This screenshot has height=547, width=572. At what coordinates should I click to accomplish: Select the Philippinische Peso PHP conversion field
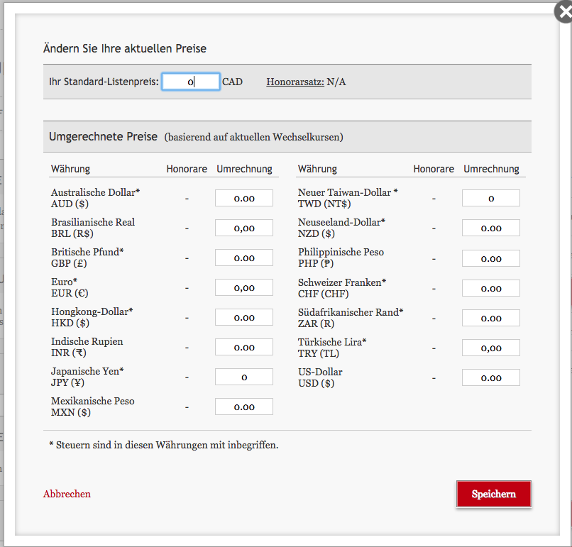pyautogui.click(x=490, y=258)
